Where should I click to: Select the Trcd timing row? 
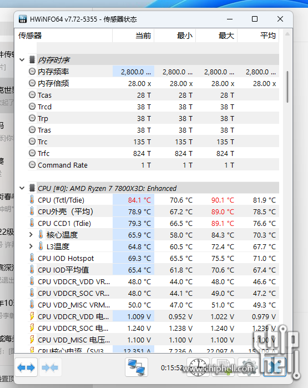pyautogui.click(x=153, y=107)
